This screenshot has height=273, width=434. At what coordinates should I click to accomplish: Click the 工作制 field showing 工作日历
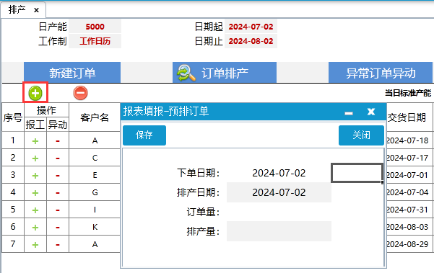95,41
